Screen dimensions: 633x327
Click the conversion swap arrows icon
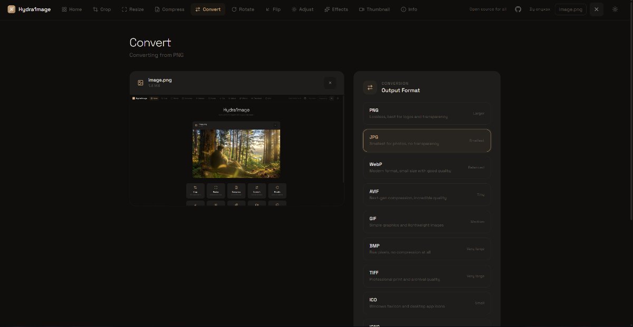[x=370, y=87]
